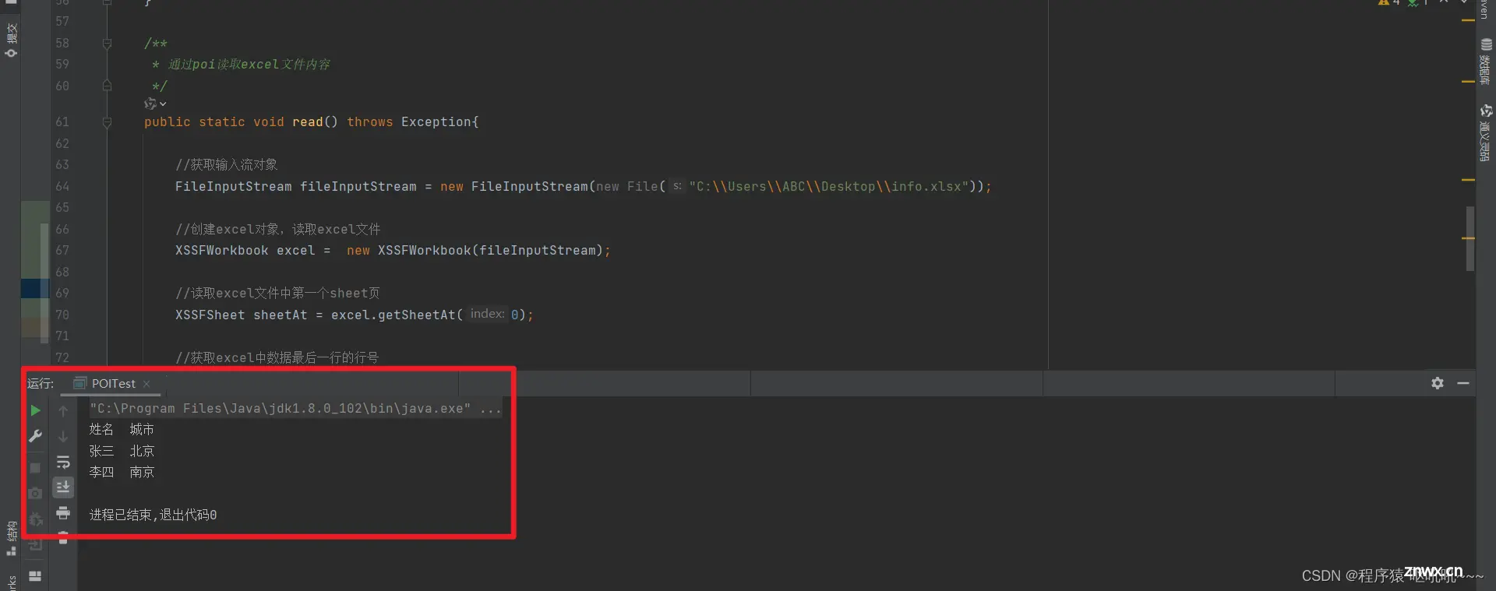Screen dimensions: 1496x591
Task: Rerun POITest with the green play icon
Action: tap(35, 410)
